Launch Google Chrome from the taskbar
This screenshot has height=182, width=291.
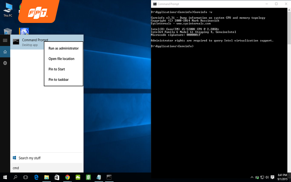point(67,177)
